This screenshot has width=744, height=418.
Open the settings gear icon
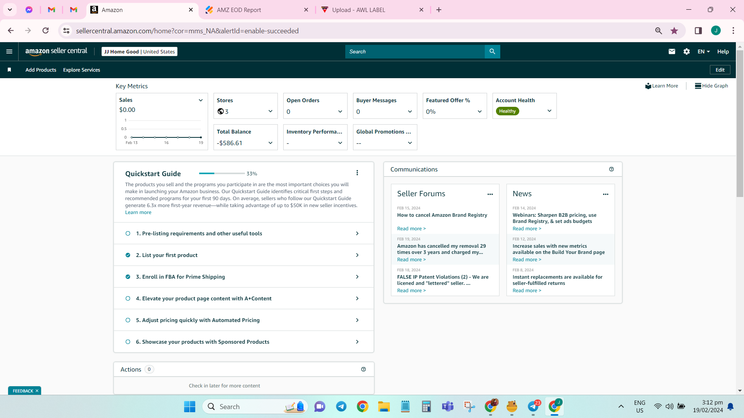click(x=687, y=51)
